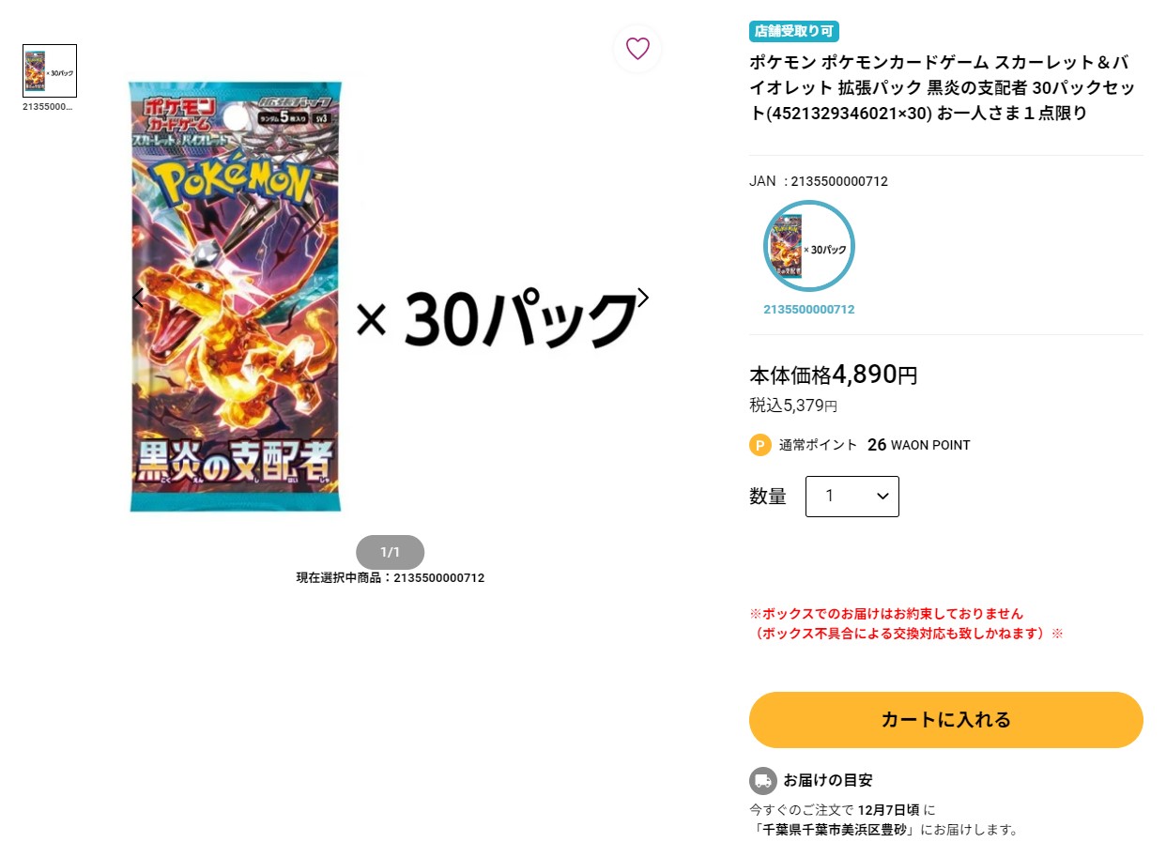Click the 通常ポイント WAON POINT label
1166x842 pixels.
(x=875, y=445)
